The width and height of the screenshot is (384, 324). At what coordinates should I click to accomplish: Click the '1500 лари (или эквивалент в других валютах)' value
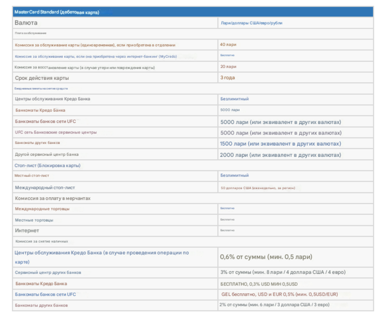(281, 144)
